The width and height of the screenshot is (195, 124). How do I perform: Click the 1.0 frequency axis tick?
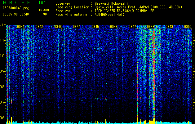point(2,56)
